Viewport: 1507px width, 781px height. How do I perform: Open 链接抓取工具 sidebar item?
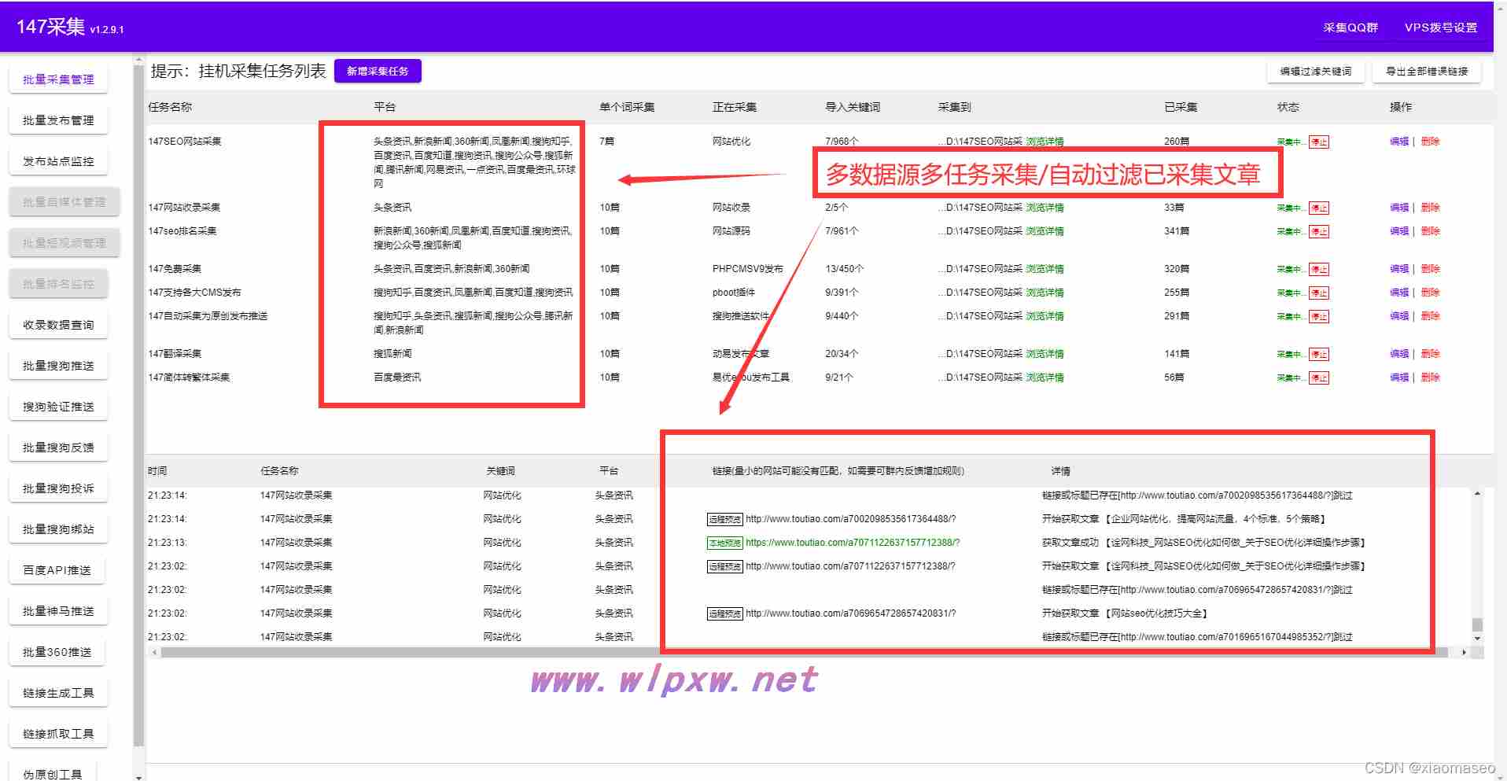click(x=58, y=734)
